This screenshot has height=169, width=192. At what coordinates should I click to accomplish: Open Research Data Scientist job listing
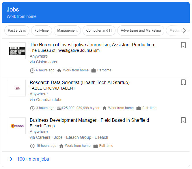[x=80, y=83]
